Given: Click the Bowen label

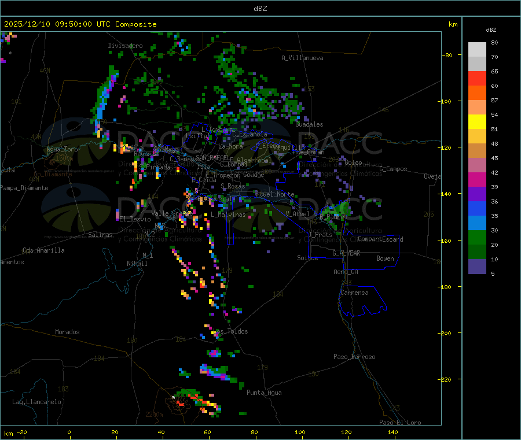Looking at the screenshot, I should tap(386, 258).
